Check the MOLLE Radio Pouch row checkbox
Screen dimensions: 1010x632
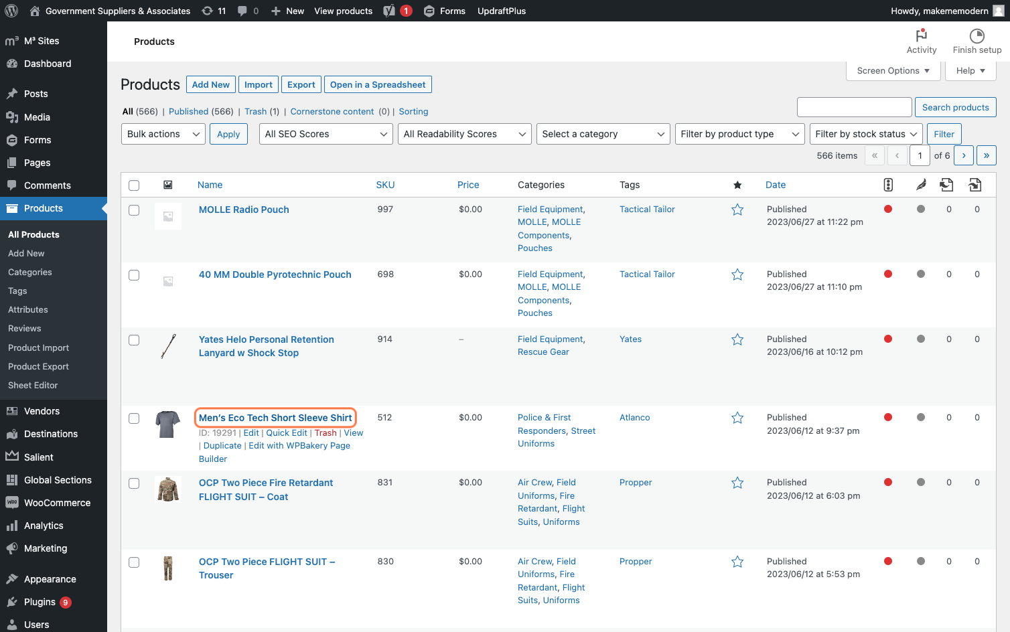(x=134, y=210)
